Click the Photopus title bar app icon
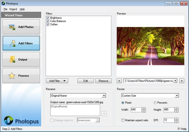 point(3,3)
